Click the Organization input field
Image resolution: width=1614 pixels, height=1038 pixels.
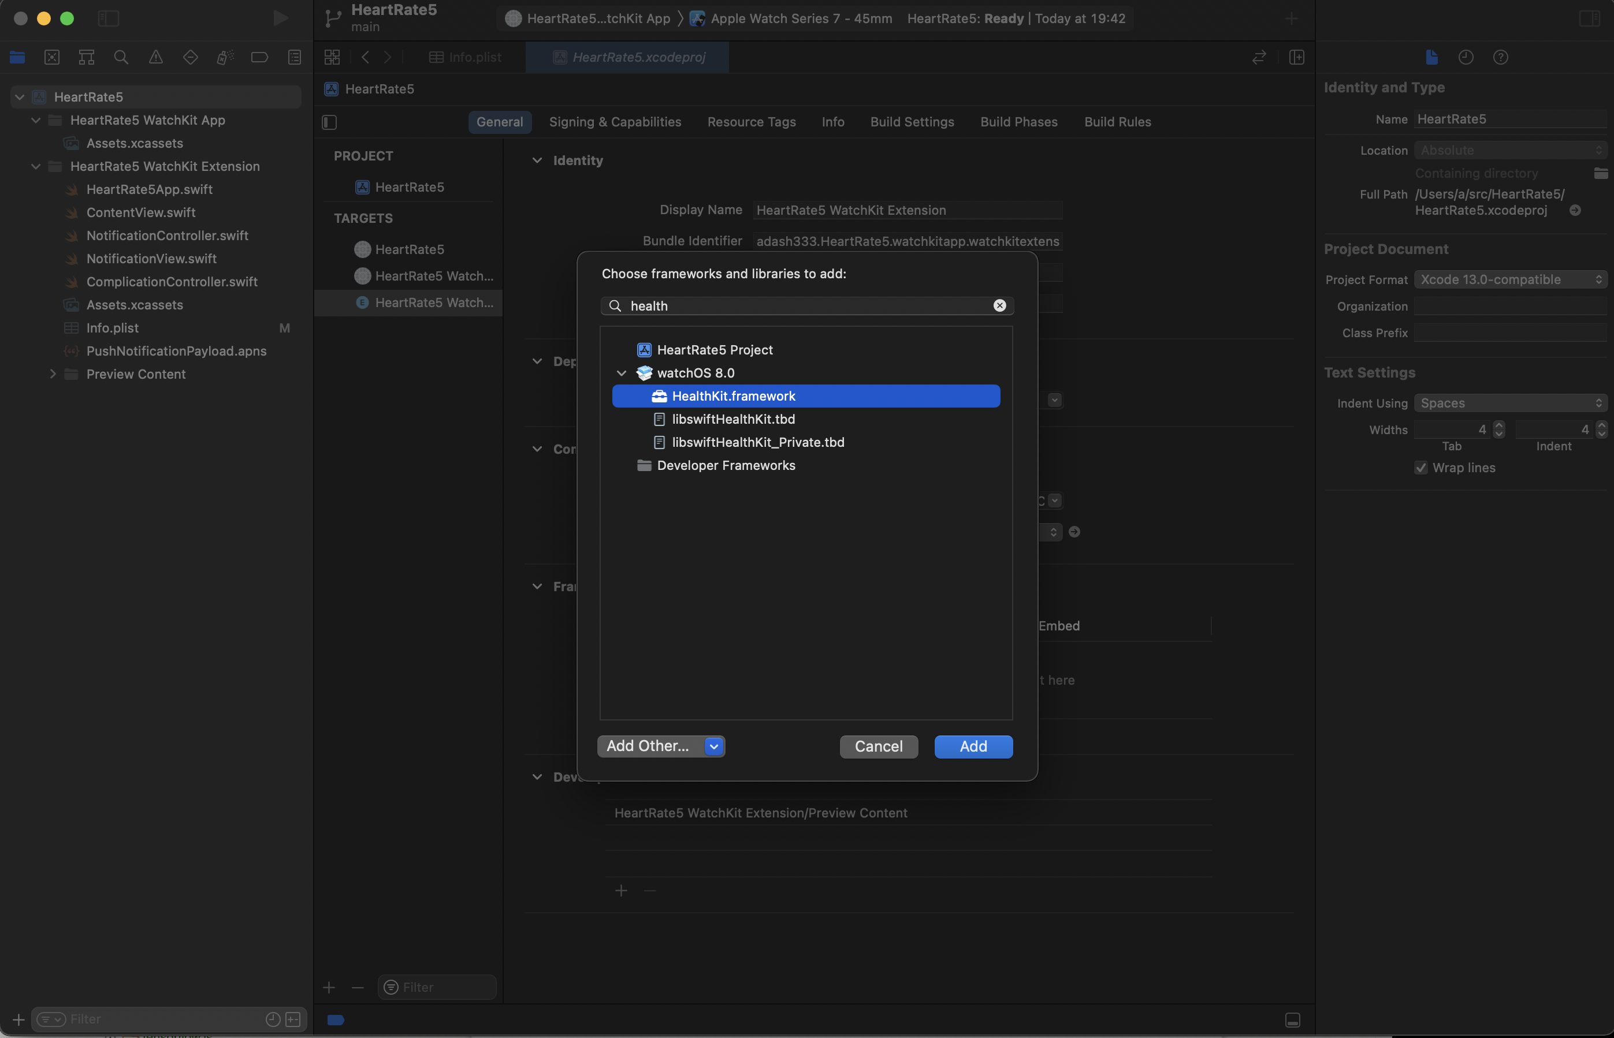pos(1510,307)
